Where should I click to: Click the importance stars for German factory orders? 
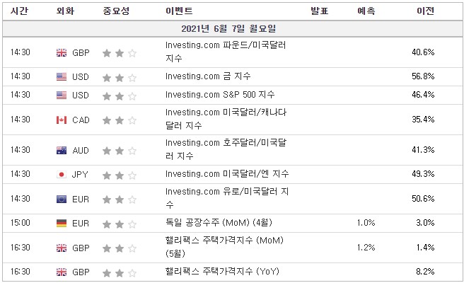click(119, 224)
